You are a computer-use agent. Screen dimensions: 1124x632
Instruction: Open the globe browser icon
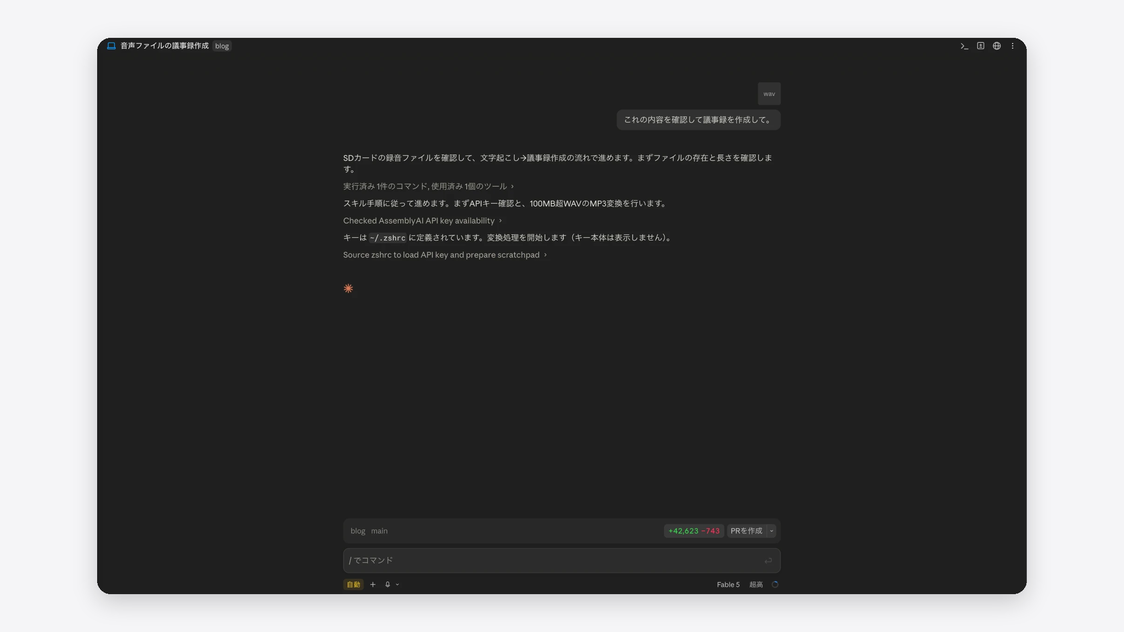[997, 46]
